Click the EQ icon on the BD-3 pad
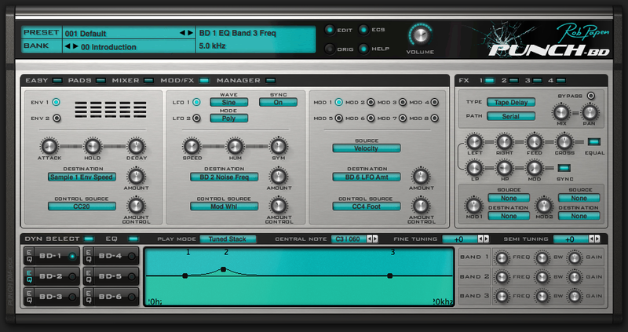 [30, 297]
